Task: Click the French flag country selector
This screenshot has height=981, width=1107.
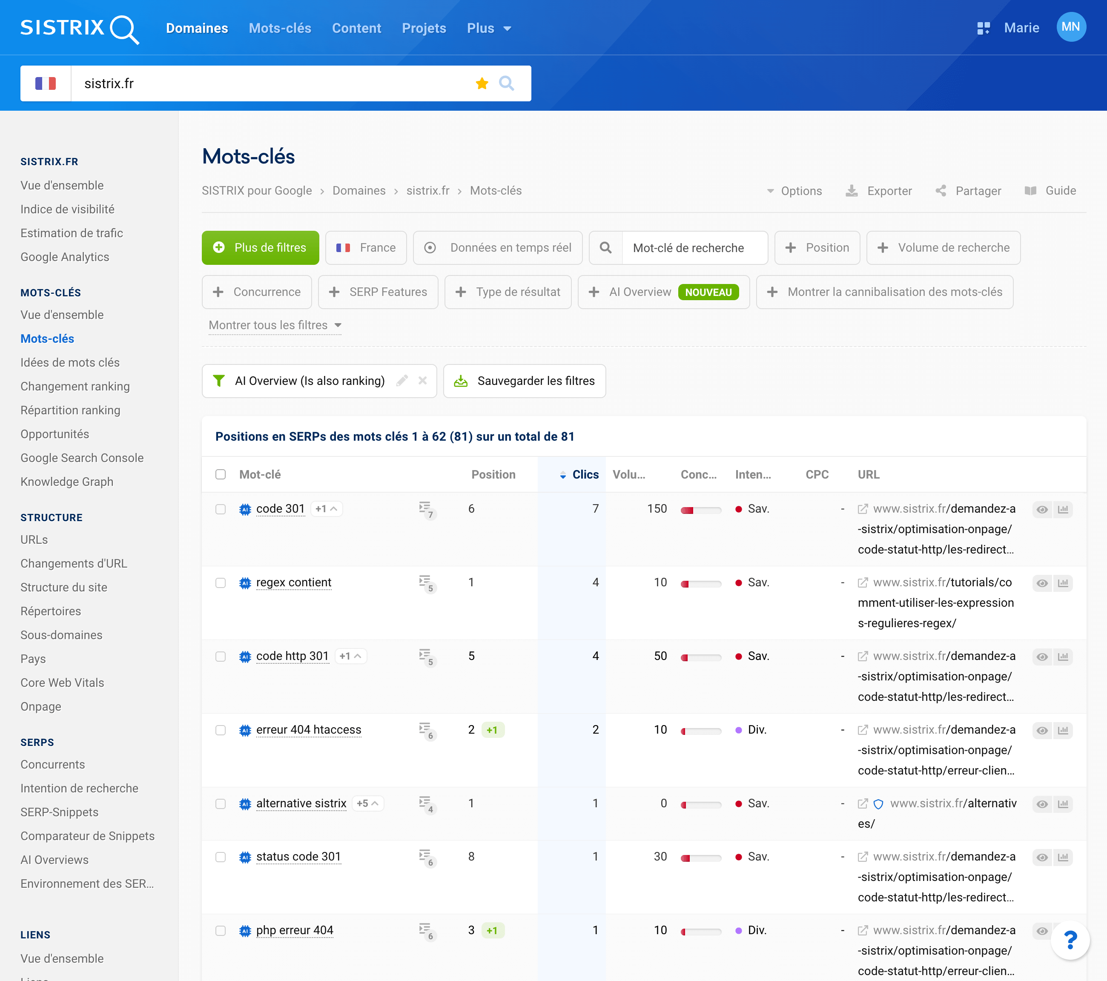Action: tap(46, 83)
